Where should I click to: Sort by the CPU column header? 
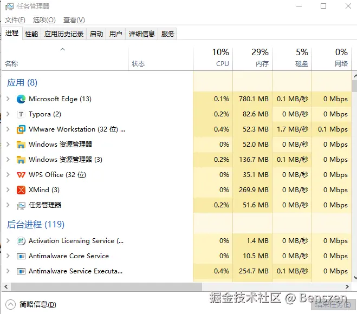(213, 59)
